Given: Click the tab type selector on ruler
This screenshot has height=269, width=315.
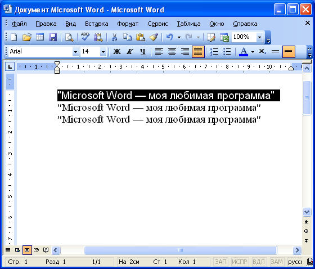Looking at the screenshot, I should 10,66.
